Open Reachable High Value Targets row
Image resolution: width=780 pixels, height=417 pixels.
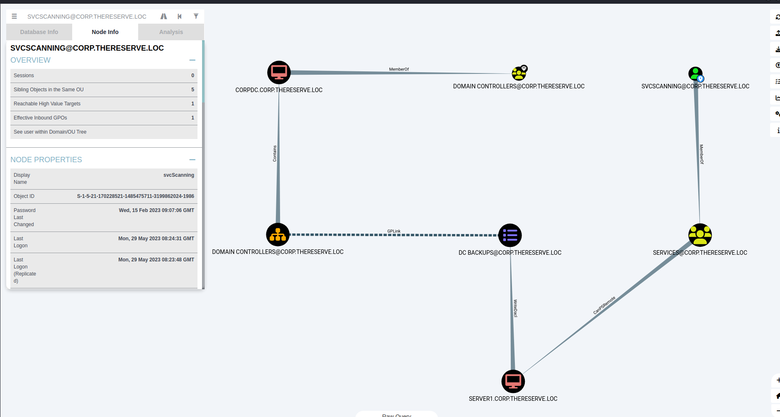(x=104, y=104)
